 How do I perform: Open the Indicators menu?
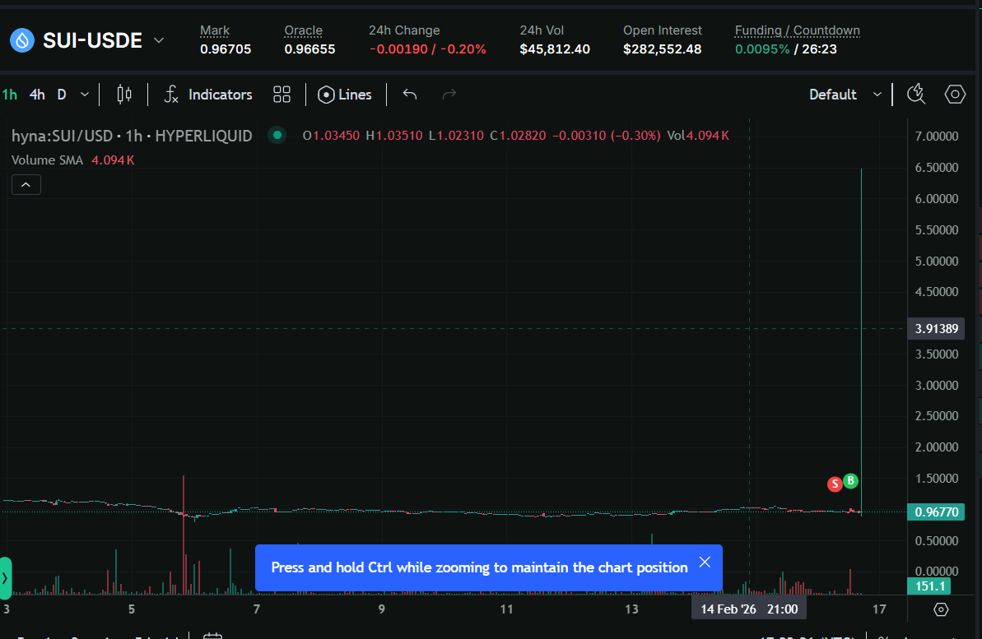pyautogui.click(x=207, y=95)
